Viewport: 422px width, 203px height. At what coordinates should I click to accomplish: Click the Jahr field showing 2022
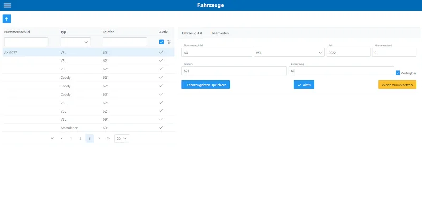tap(349, 53)
